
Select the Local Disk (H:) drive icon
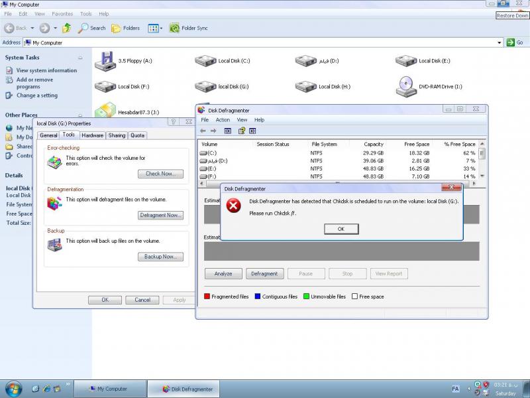coord(306,87)
